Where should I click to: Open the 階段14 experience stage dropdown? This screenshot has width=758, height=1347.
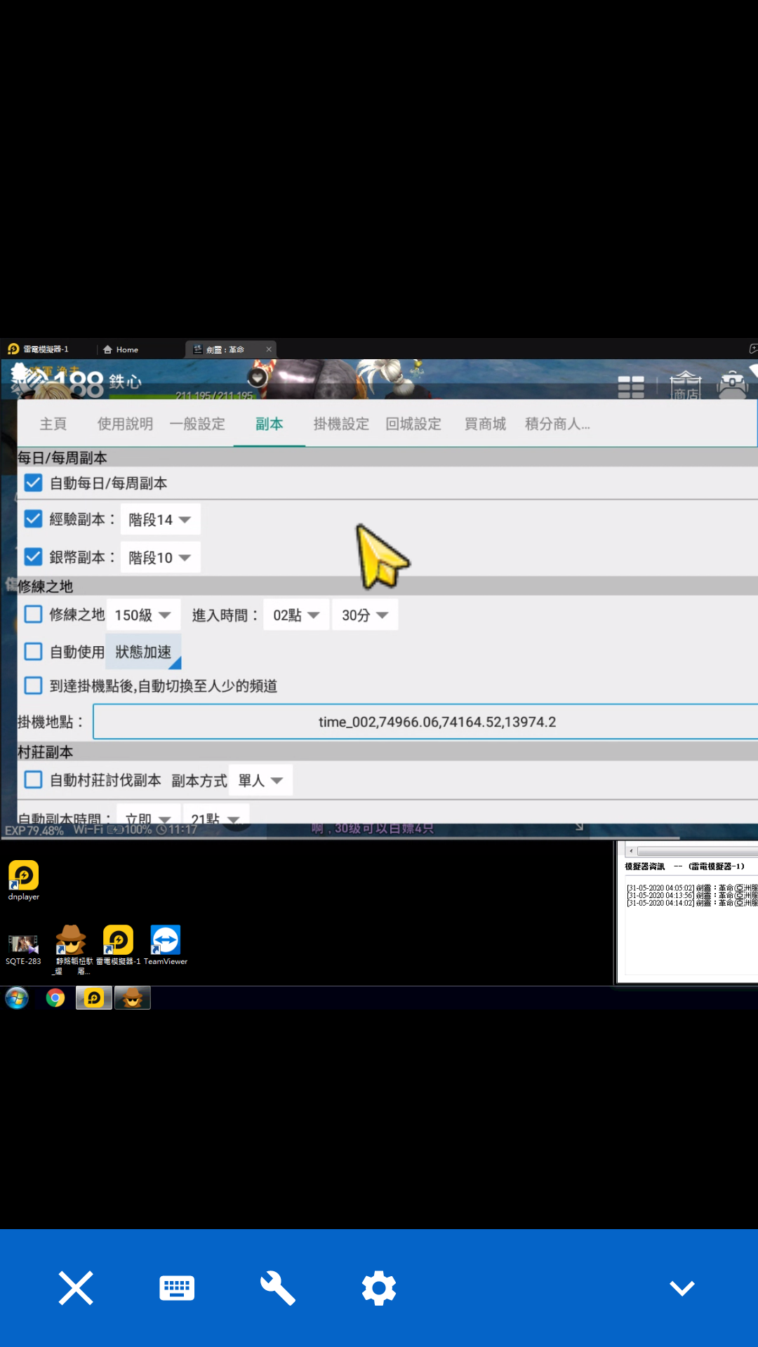[x=160, y=520]
